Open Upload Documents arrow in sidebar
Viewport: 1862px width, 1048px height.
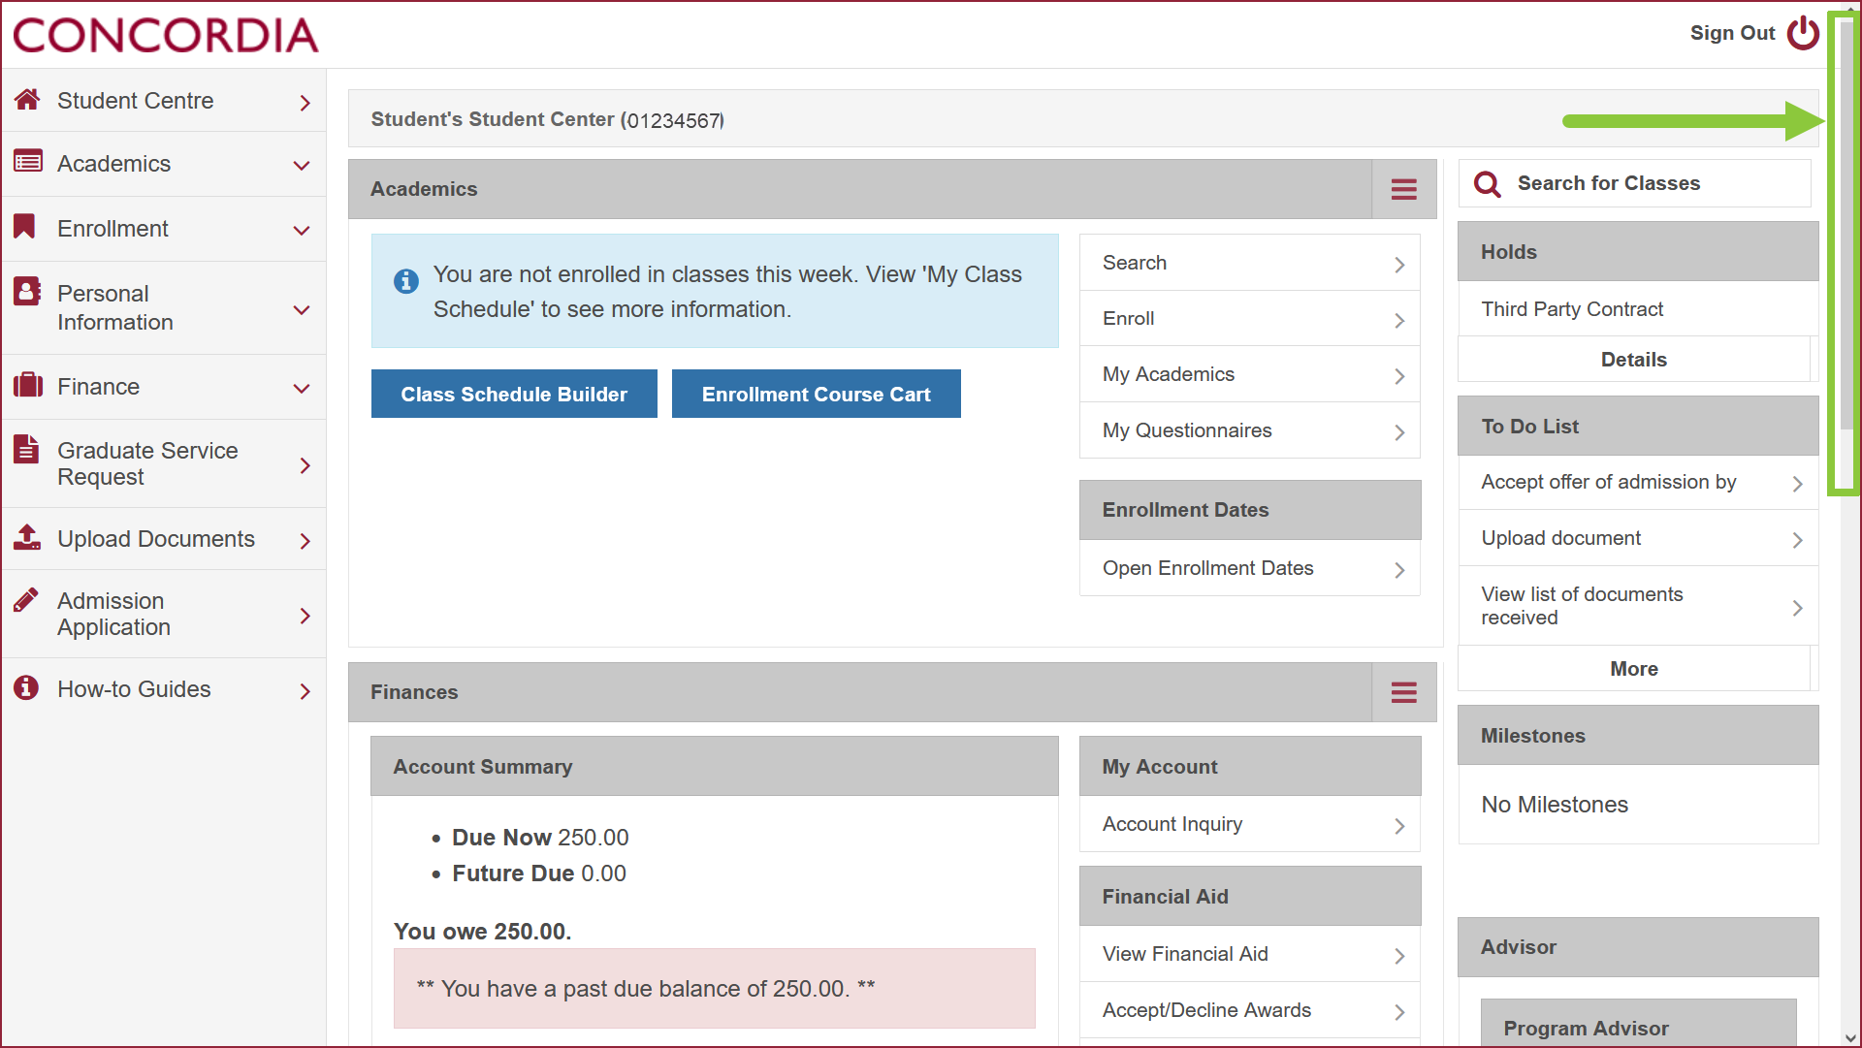305,540
